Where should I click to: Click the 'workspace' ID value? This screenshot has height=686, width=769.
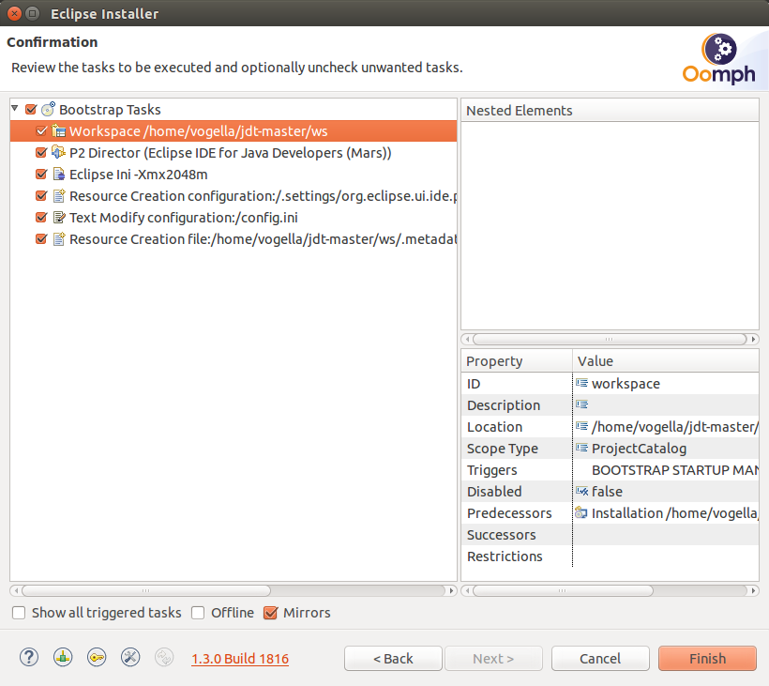[x=626, y=383]
